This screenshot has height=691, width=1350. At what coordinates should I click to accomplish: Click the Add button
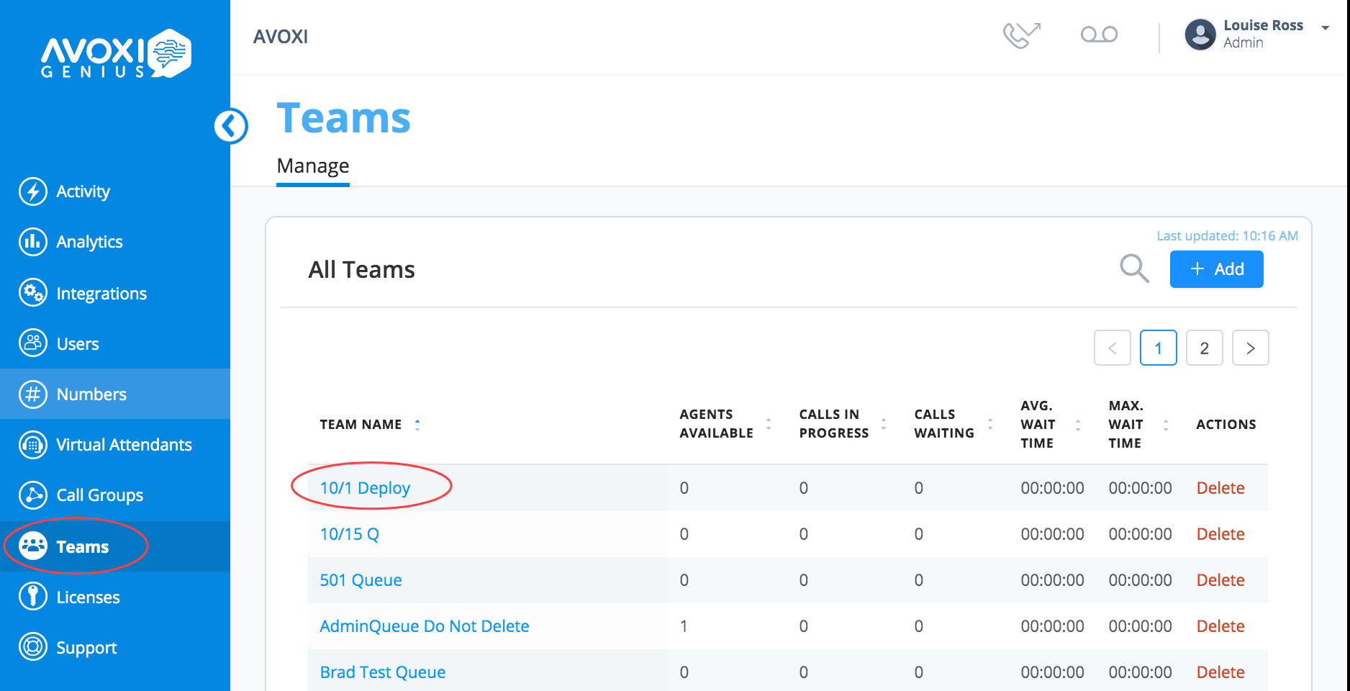point(1216,268)
